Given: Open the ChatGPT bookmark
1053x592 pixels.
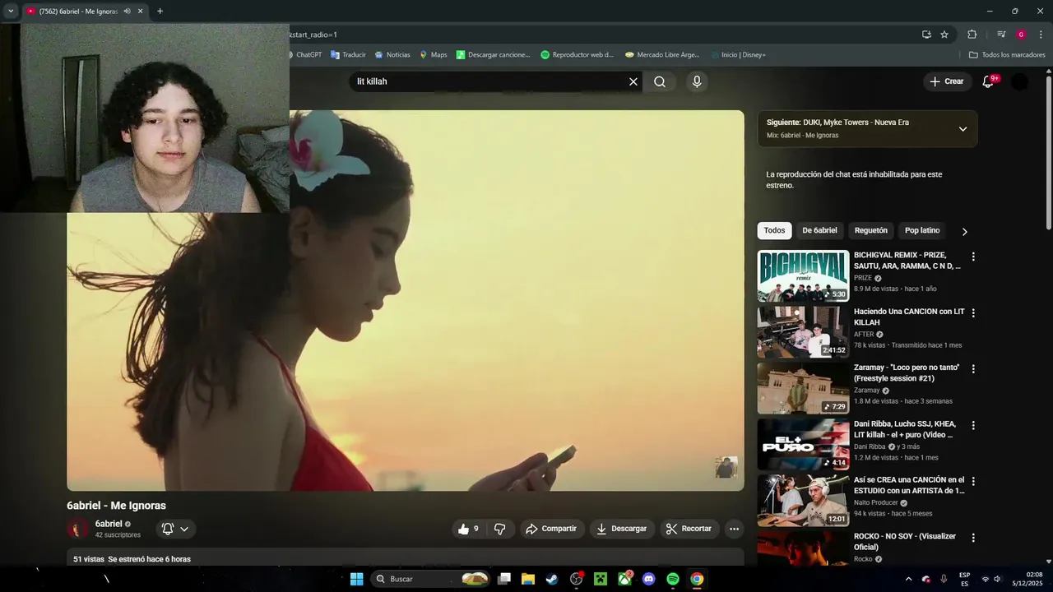Looking at the screenshot, I should click(x=304, y=55).
